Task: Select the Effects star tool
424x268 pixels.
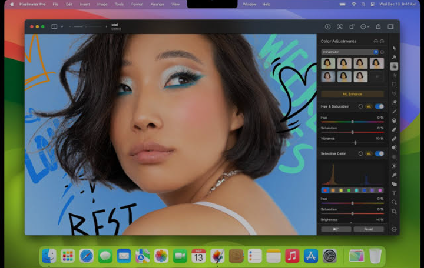Action: tap(394, 75)
